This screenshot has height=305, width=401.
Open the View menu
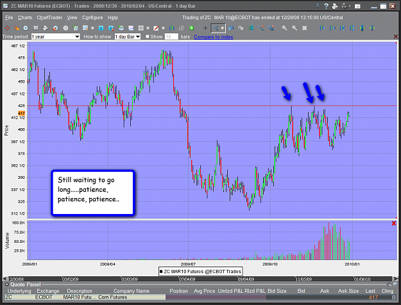click(72, 17)
